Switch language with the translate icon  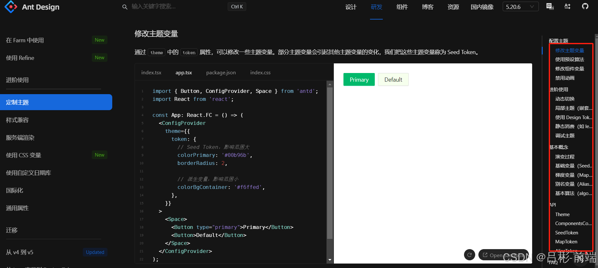click(550, 6)
